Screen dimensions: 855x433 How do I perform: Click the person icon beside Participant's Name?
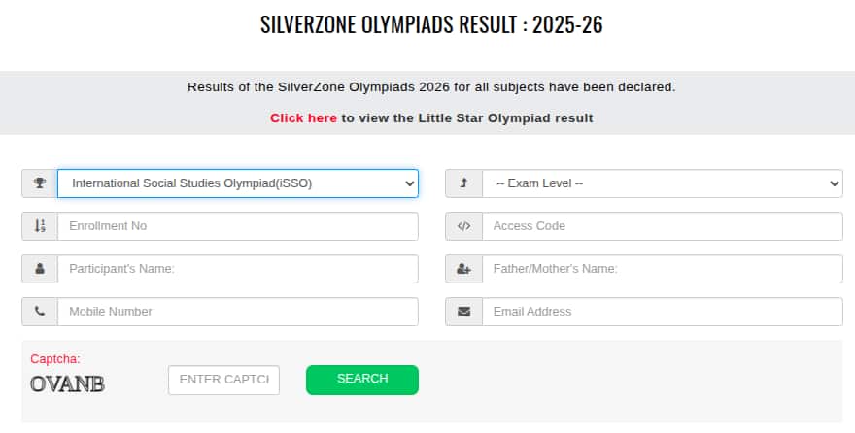point(40,269)
